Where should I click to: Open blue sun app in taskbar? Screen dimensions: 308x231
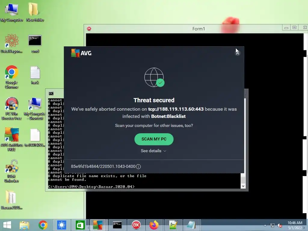click(61, 225)
